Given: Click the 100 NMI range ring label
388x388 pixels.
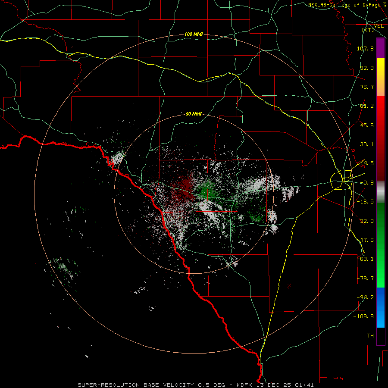Looking at the screenshot, I should click(194, 34).
